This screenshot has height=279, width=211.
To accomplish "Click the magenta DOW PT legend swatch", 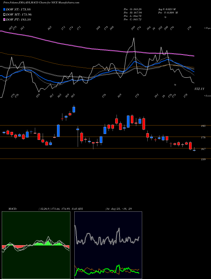I will pos(4,19).
